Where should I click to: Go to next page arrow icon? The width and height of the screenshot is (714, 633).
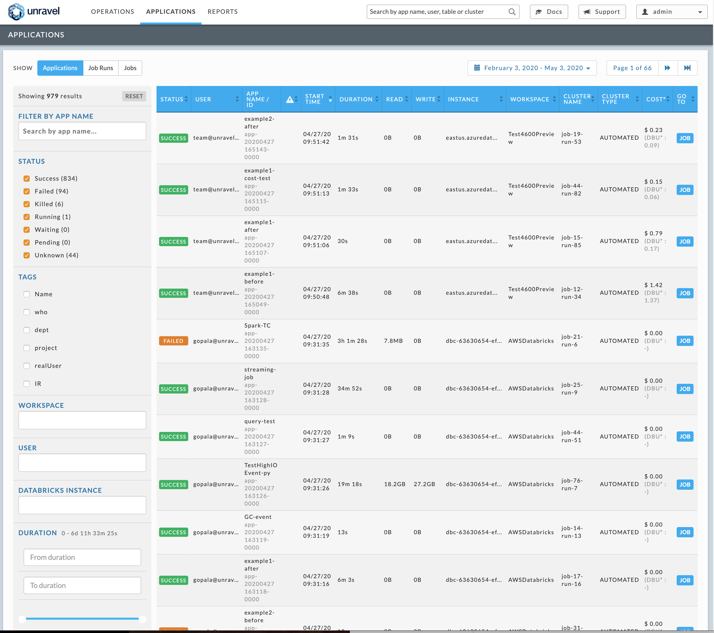667,68
